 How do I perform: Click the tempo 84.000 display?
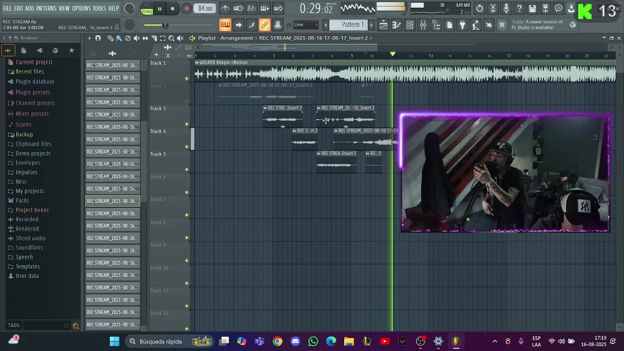coord(205,9)
